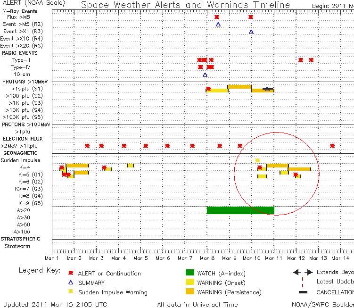Click the 'Event >X20 (R5)' row label
Viewport: 354px width, 308px height.
pyautogui.click(x=22, y=46)
